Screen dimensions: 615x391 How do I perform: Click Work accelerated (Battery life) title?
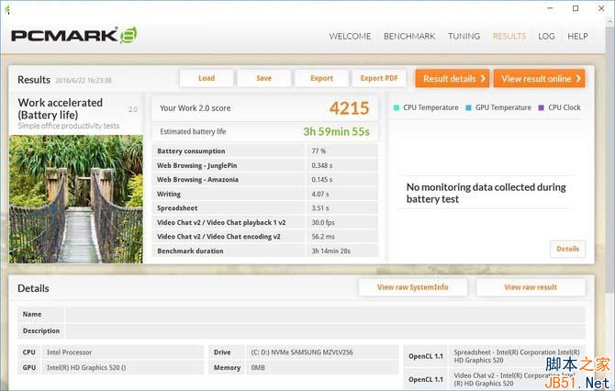[x=61, y=108]
